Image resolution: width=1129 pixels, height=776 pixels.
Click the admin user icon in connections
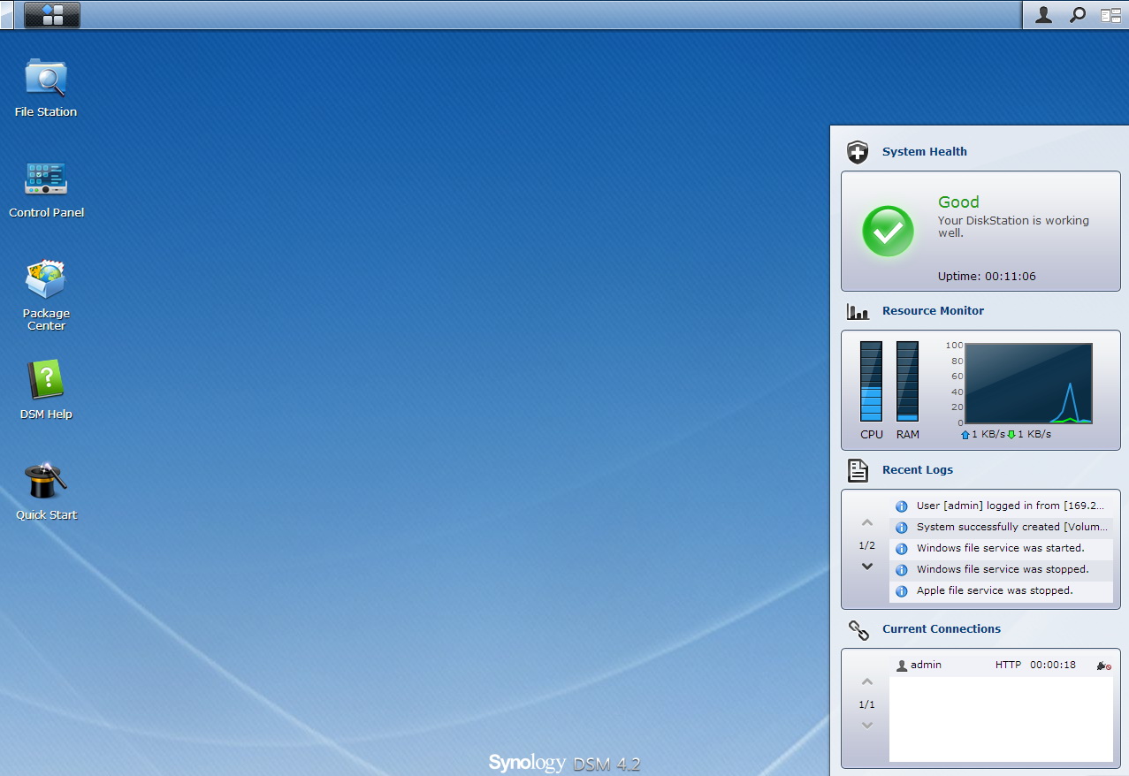902,666
